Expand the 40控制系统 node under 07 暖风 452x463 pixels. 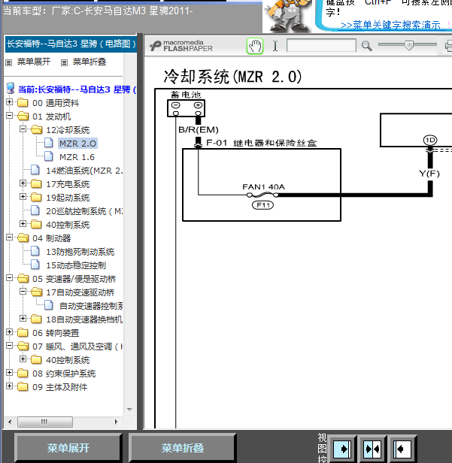tap(23, 359)
